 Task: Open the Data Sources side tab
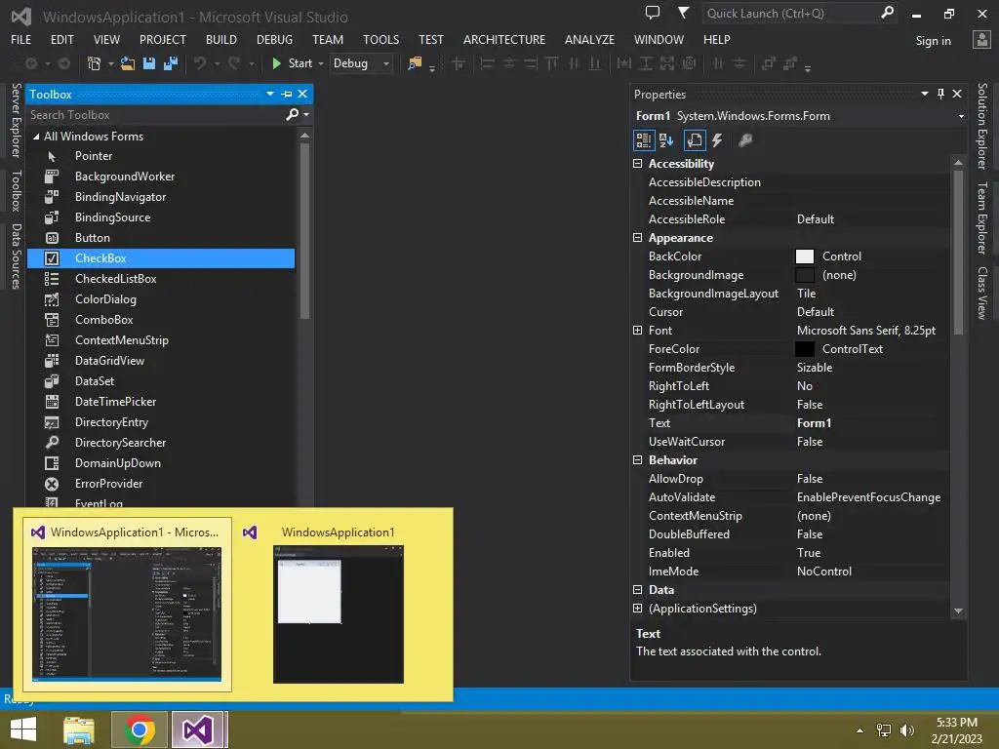click(17, 256)
